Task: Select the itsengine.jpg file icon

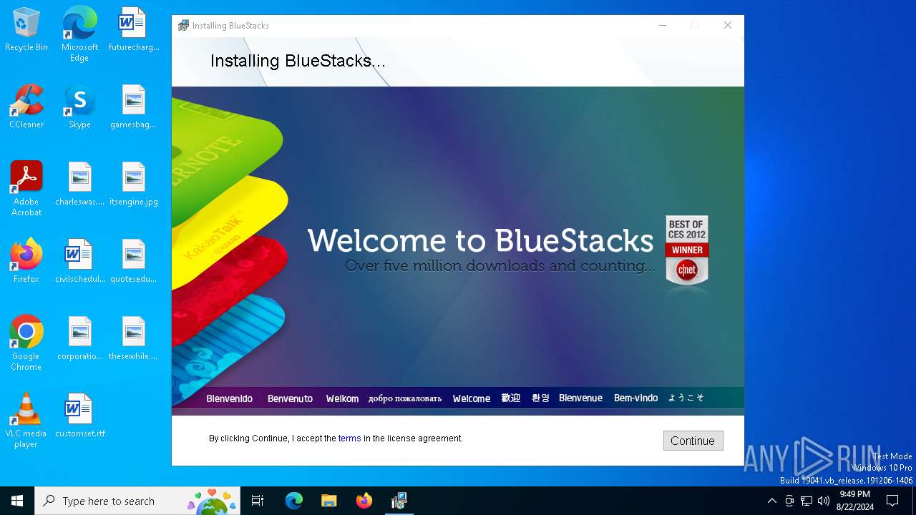Action: pos(133,185)
